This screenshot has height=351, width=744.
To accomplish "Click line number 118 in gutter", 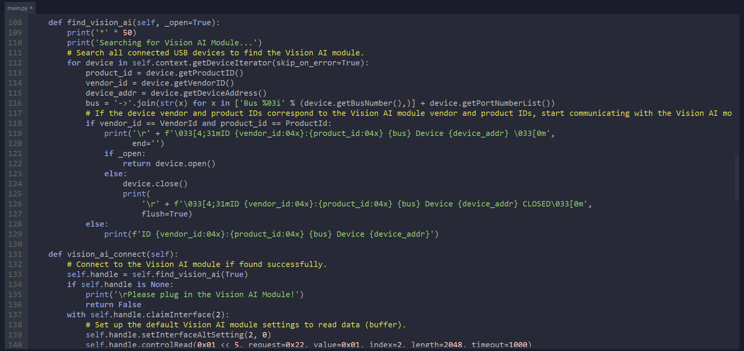I will [x=15, y=123].
